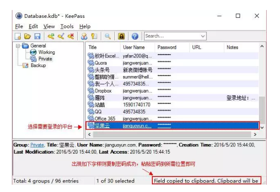Click the icon of the Quora entry

tap(91, 63)
